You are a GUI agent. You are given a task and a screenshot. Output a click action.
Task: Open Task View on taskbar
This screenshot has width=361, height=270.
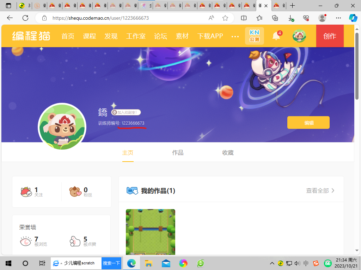point(42,263)
